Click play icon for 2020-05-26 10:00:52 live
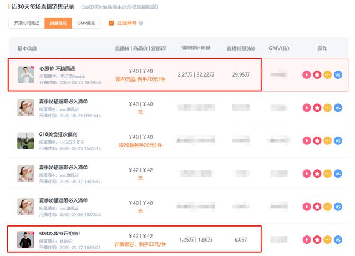This screenshot has height=256, width=355. point(307,207)
